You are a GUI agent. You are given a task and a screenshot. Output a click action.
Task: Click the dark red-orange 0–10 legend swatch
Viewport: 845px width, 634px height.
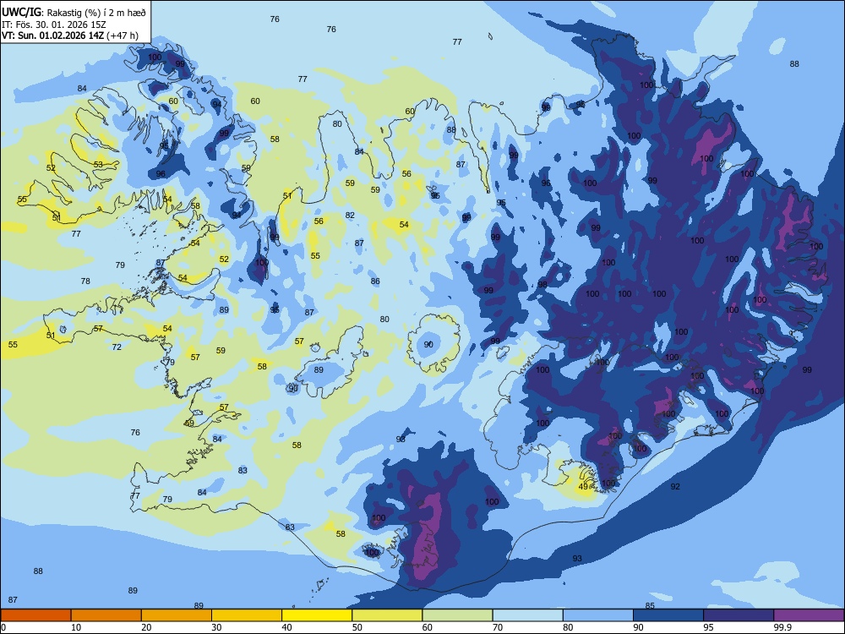pos(35,615)
